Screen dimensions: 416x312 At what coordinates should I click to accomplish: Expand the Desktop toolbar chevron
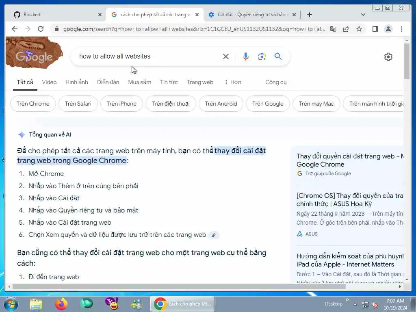click(347, 300)
